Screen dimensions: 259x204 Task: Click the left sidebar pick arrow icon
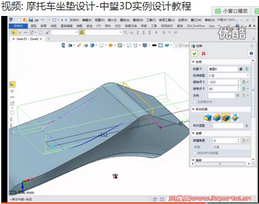pyautogui.click(x=12, y=84)
